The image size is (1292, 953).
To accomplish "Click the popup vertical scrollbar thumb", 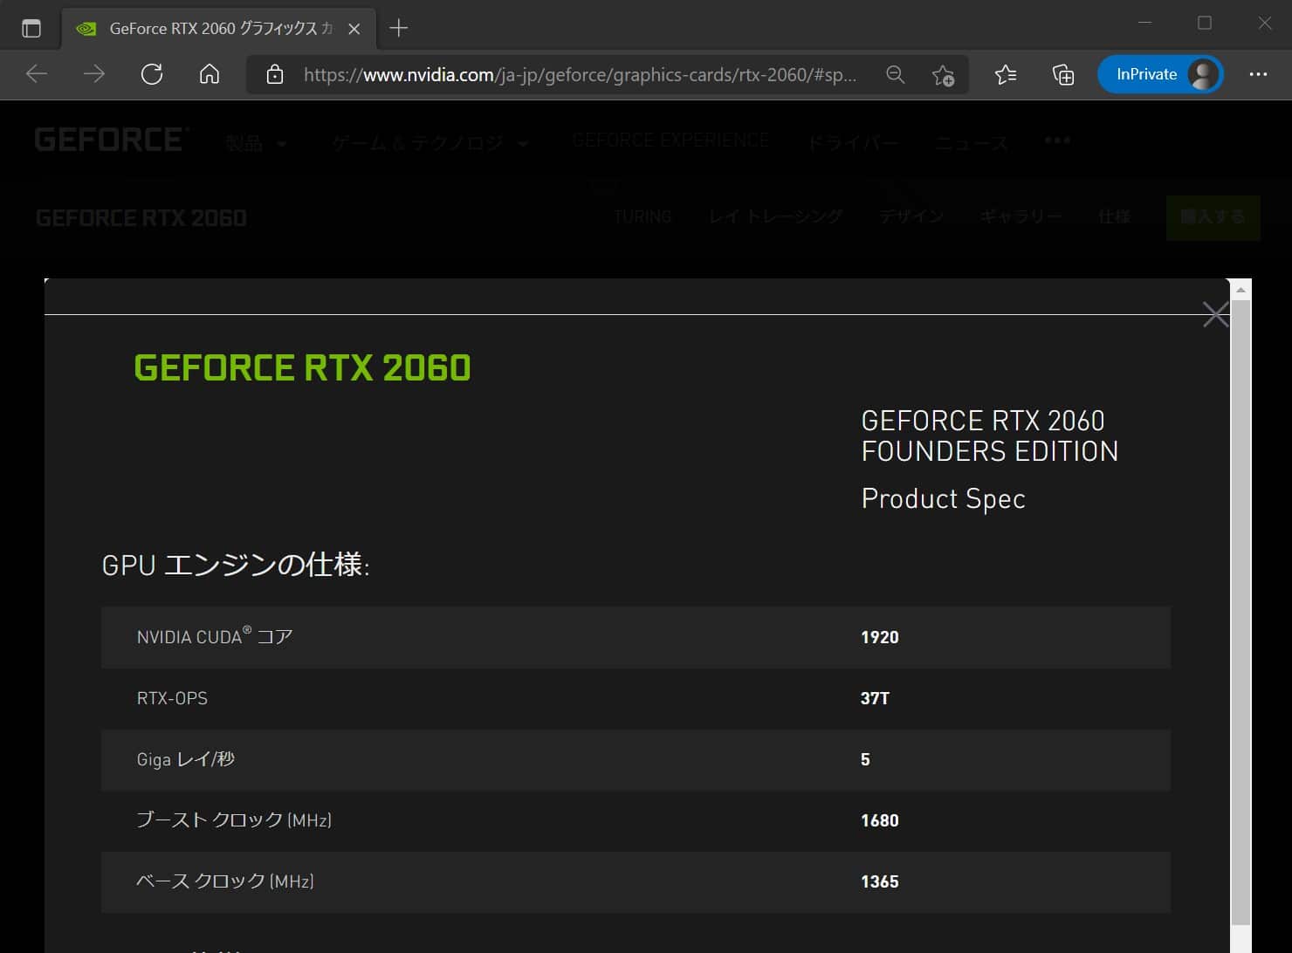I will point(1240,611).
